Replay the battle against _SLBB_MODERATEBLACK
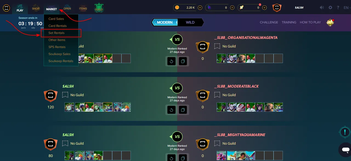Screen dimensions: 351x161 [x=172, y=110]
